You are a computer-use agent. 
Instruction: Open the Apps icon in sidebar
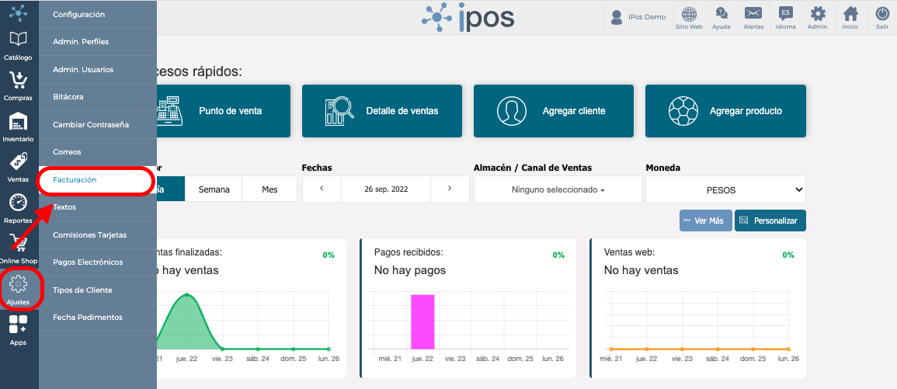pos(19,331)
